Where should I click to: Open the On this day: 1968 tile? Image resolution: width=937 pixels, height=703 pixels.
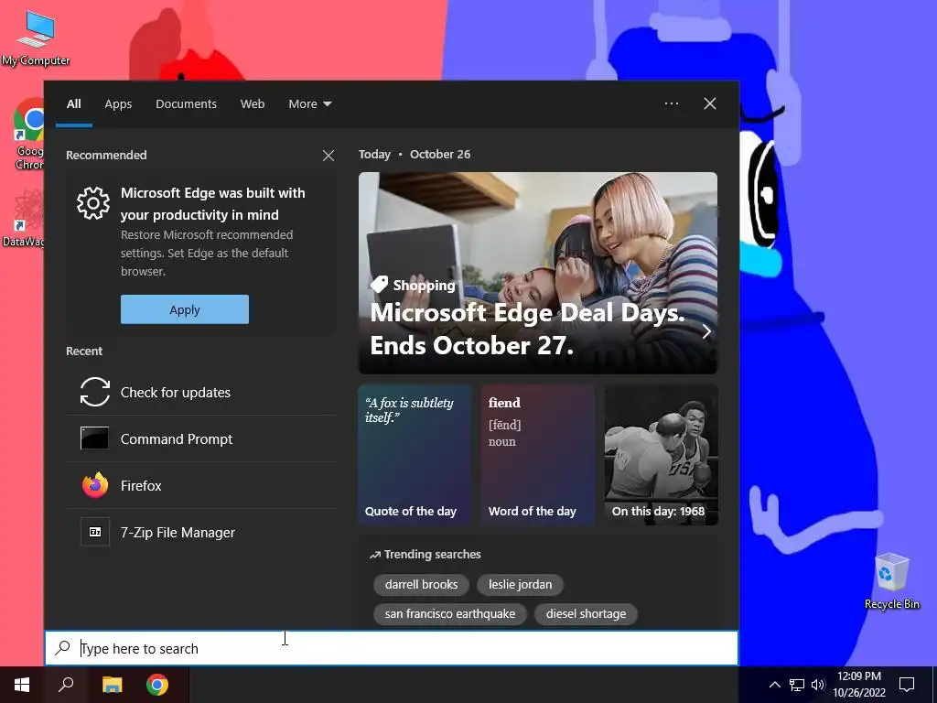click(x=661, y=455)
